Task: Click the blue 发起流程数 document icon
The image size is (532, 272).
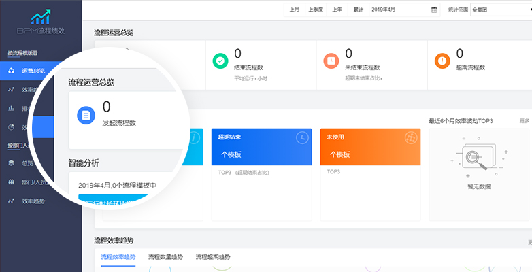Action: tap(86, 115)
